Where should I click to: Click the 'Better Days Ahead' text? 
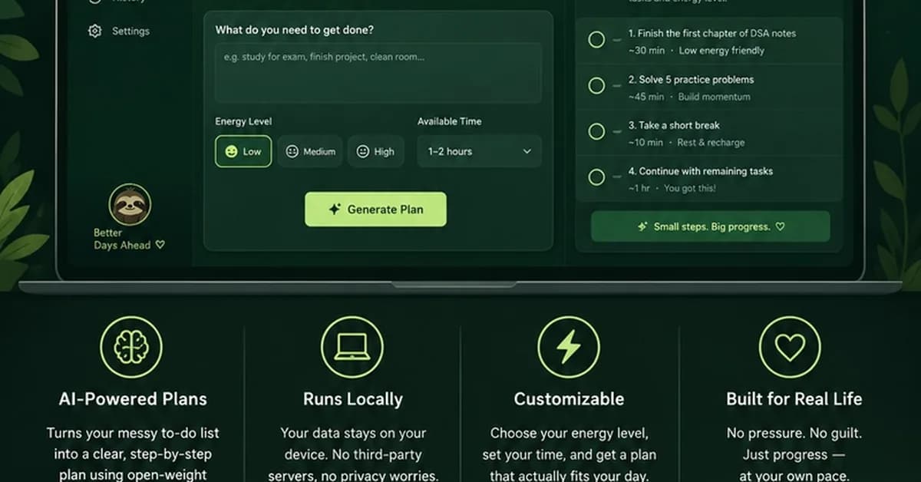pyautogui.click(x=129, y=239)
